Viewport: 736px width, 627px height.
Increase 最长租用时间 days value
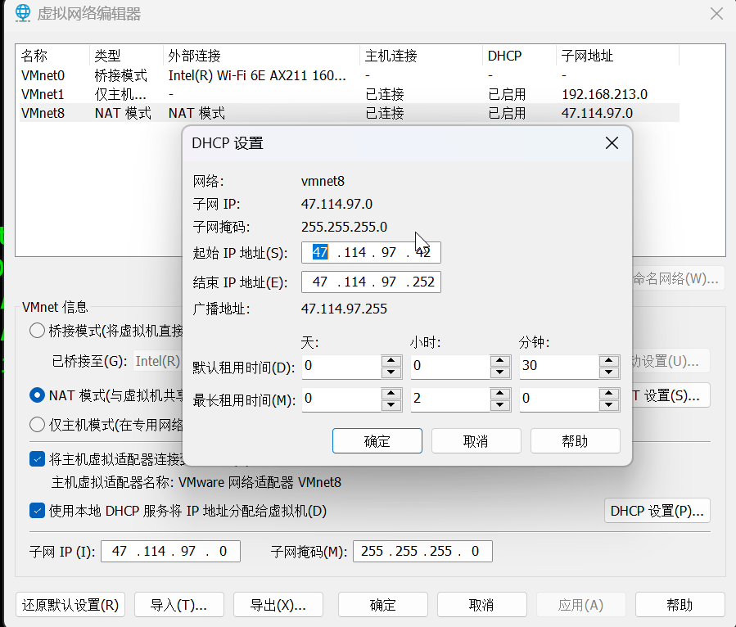(391, 394)
